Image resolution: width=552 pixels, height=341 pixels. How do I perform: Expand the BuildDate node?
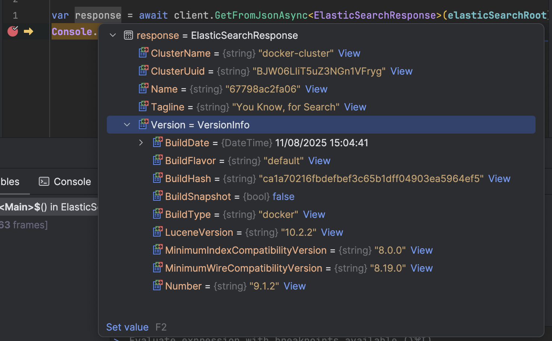[141, 142]
